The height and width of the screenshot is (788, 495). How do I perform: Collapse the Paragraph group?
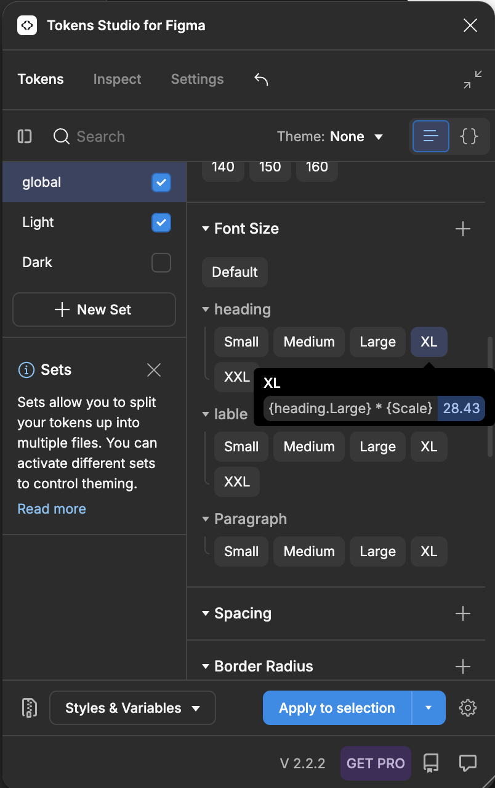click(206, 519)
